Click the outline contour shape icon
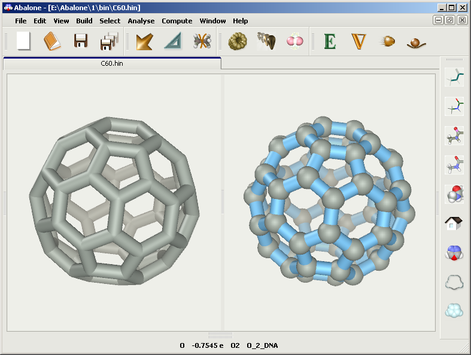Image resolution: width=471 pixels, height=355 pixels. click(454, 282)
